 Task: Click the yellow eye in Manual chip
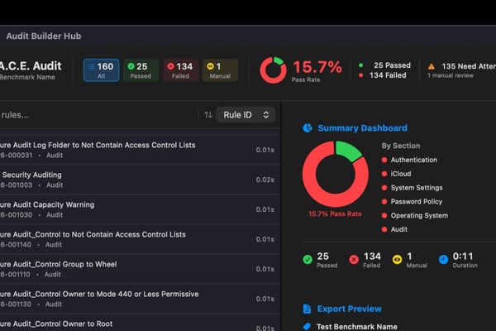(x=210, y=66)
